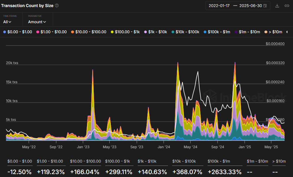Image resolution: width=293 pixels, height=177 pixels.
Task: Toggle the $100k - $1m legend series
Action: pos(217,32)
